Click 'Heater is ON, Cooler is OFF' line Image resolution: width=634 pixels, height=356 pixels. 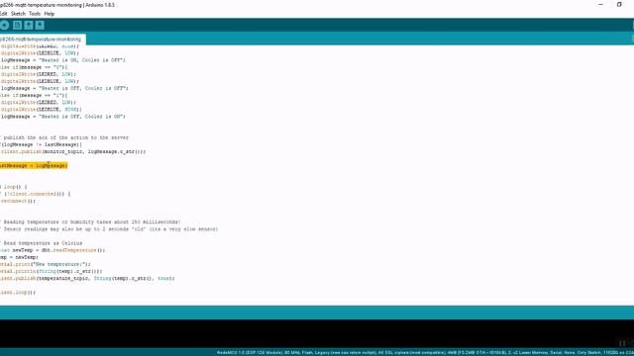click(63, 60)
